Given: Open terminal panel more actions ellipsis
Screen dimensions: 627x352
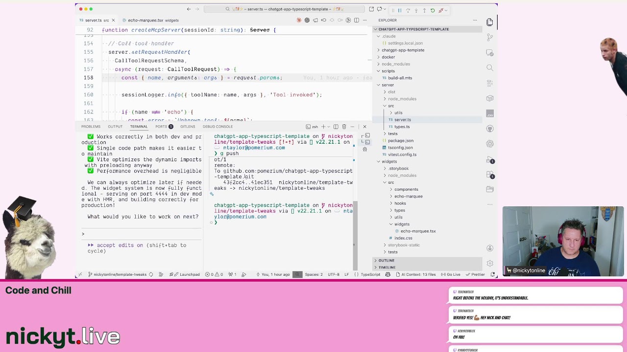Looking at the screenshot, I should (x=353, y=127).
